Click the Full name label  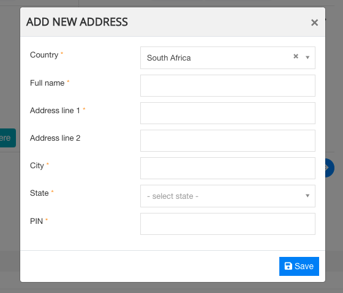[47, 83]
